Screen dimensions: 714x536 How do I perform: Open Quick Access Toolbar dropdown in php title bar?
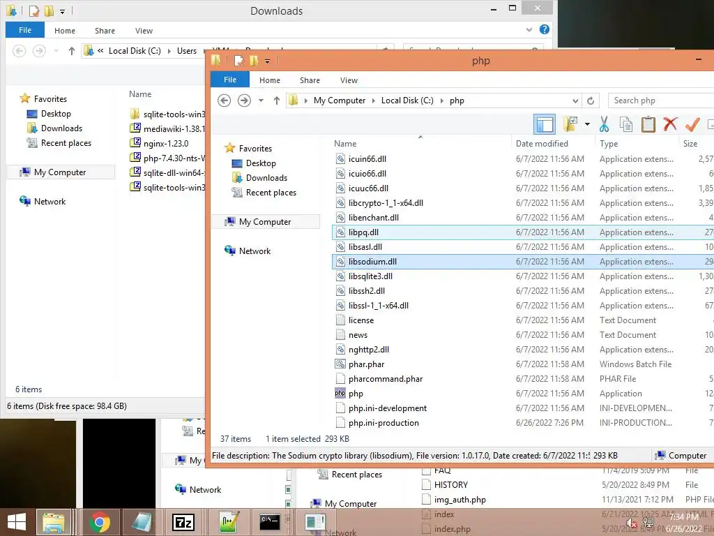267,61
